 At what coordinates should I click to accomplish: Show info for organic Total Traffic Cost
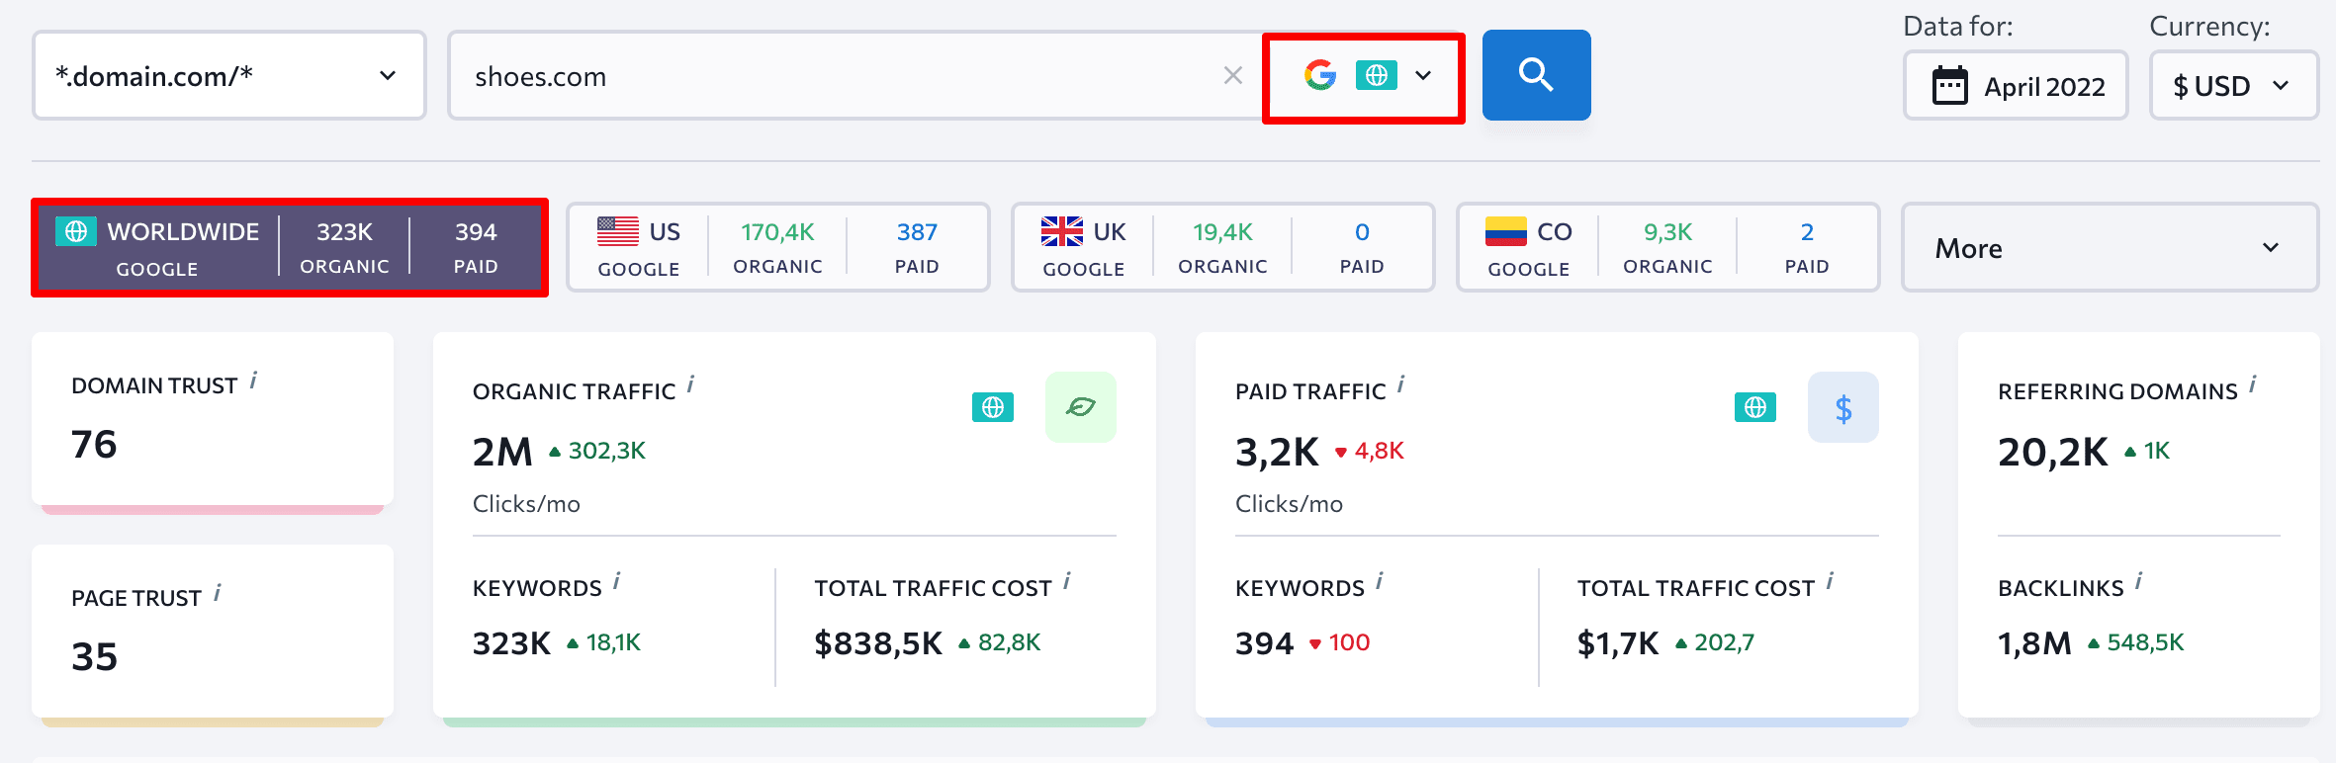click(1067, 581)
